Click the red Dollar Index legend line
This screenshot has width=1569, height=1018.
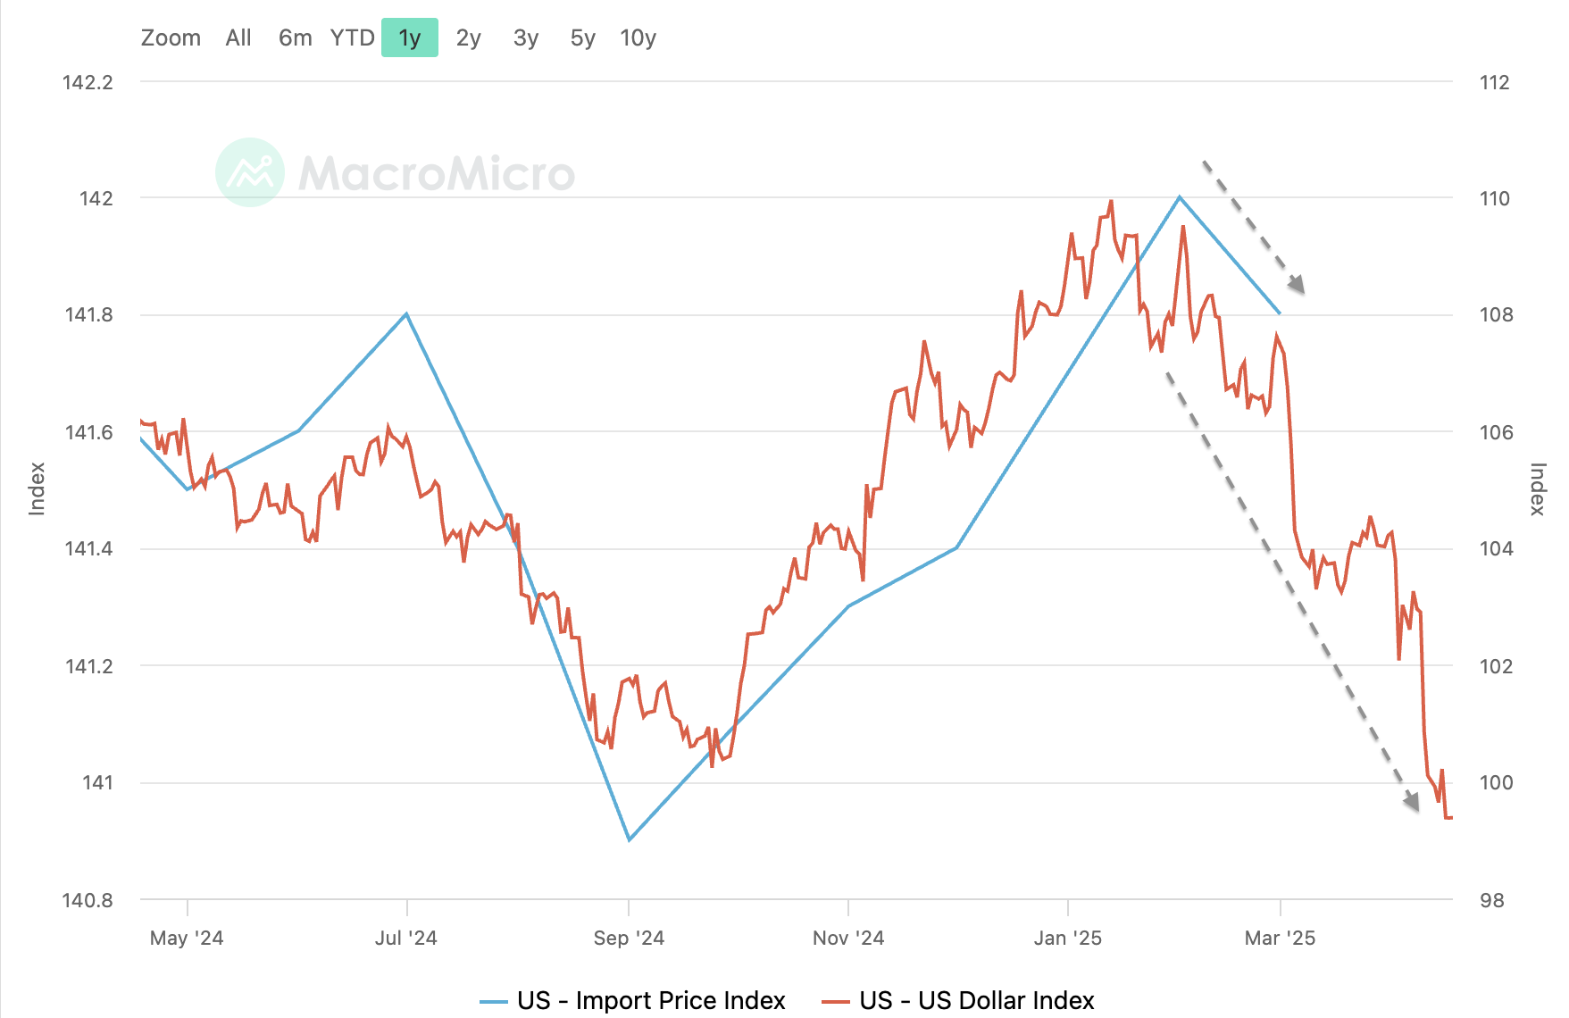coord(836,1001)
